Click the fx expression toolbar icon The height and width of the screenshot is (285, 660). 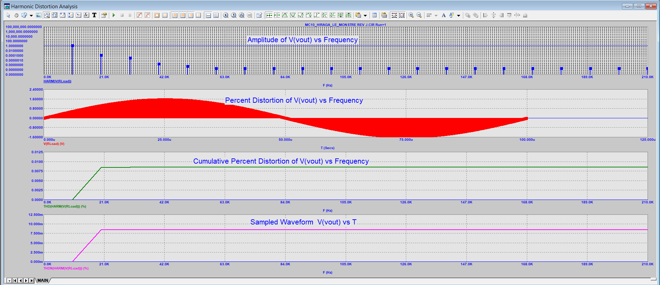[x=86, y=15]
